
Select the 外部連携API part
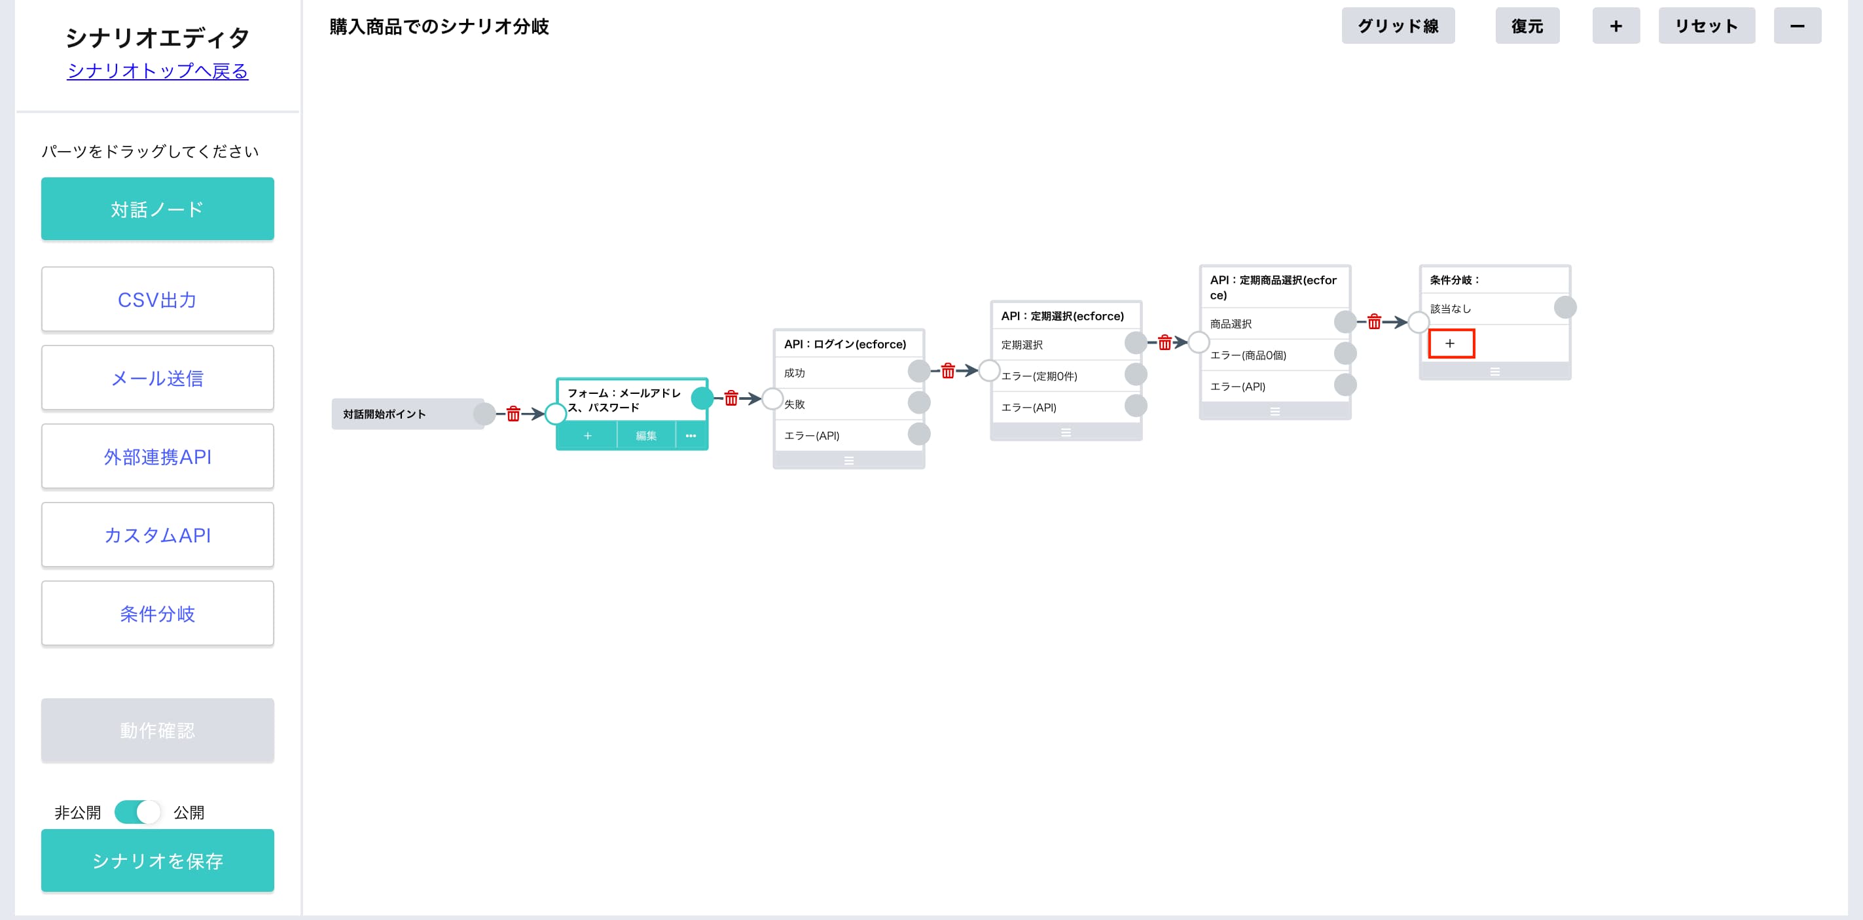pos(158,457)
